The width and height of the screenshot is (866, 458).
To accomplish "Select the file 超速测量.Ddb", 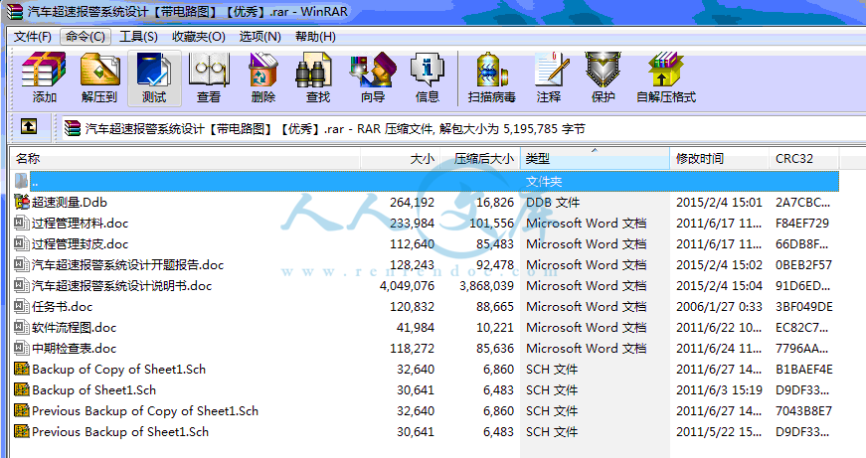I will (70, 203).
